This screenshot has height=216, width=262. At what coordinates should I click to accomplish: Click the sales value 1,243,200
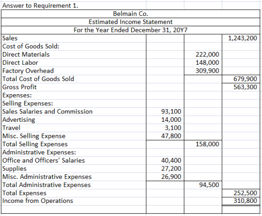click(242, 38)
